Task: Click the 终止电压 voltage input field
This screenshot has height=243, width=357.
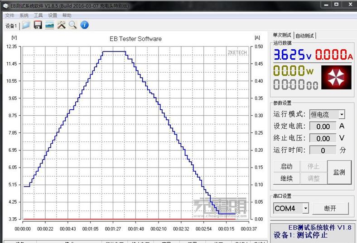Action: 323,139
